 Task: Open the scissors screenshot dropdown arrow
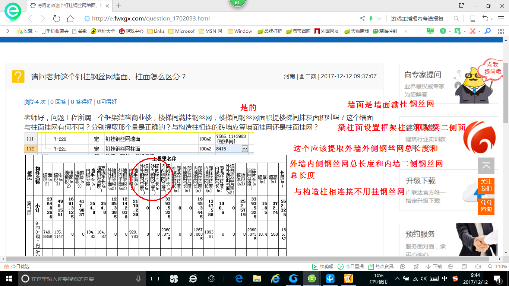[x=479, y=31]
